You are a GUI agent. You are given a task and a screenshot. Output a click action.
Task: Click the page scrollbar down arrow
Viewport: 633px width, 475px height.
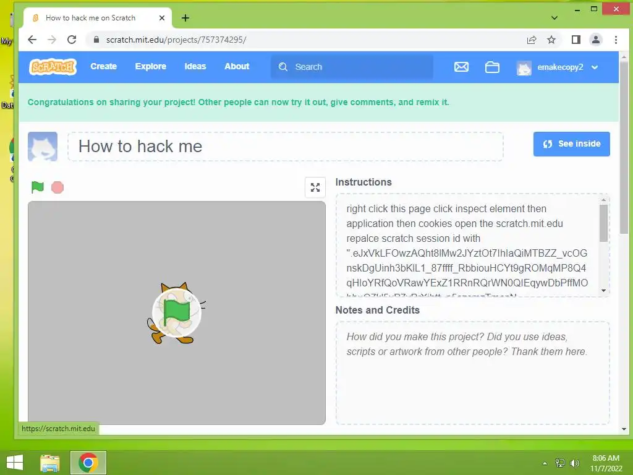pos(624,429)
